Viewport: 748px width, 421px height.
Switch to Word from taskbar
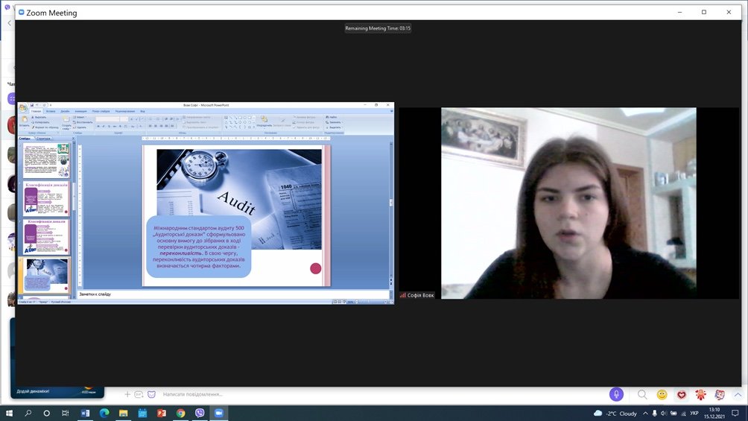(85, 413)
